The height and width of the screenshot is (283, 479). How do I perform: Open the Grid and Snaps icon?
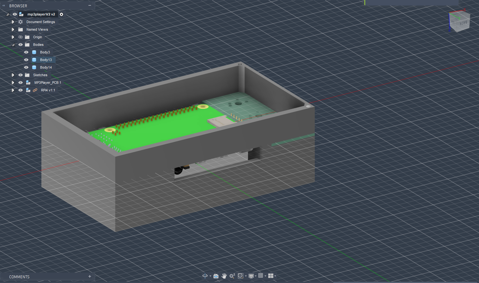point(261,276)
